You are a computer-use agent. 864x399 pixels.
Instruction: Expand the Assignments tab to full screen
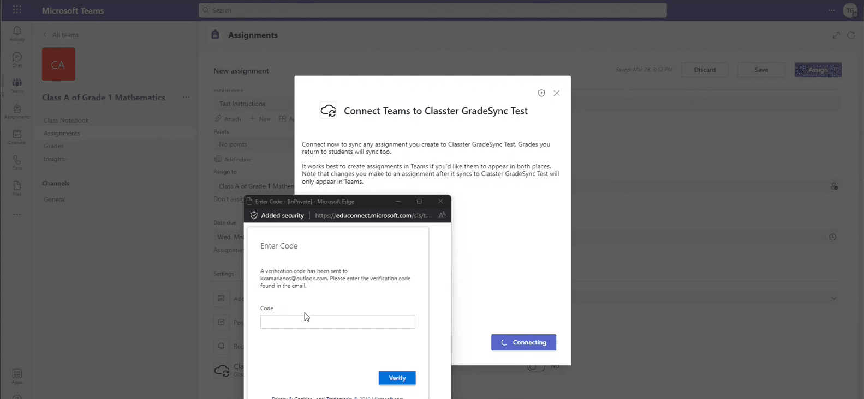(836, 35)
